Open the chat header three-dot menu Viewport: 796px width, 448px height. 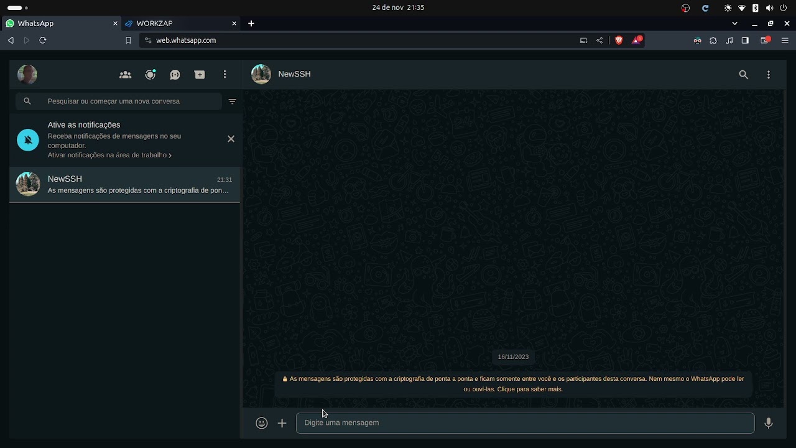tap(769, 75)
